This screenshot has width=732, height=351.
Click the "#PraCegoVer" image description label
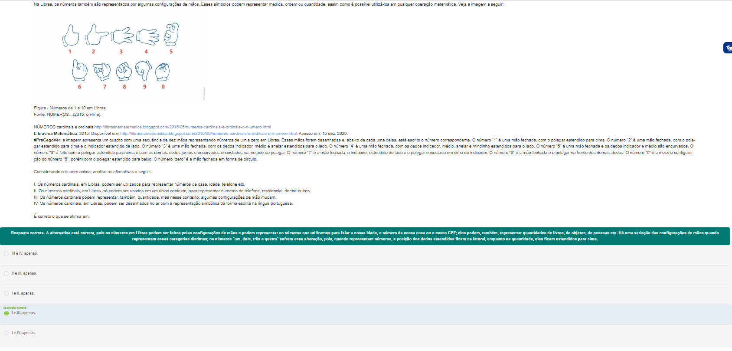tap(47, 140)
